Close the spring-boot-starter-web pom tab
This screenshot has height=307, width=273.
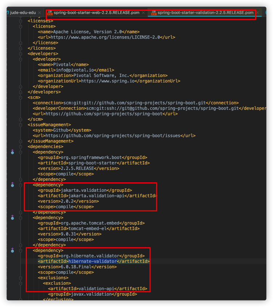coord(144,13)
